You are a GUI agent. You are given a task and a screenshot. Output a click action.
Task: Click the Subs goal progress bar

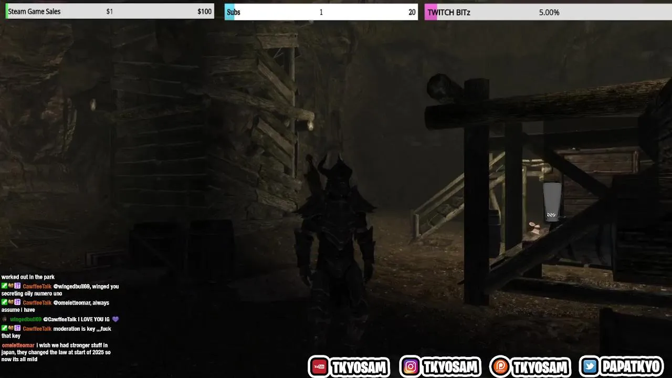click(321, 12)
